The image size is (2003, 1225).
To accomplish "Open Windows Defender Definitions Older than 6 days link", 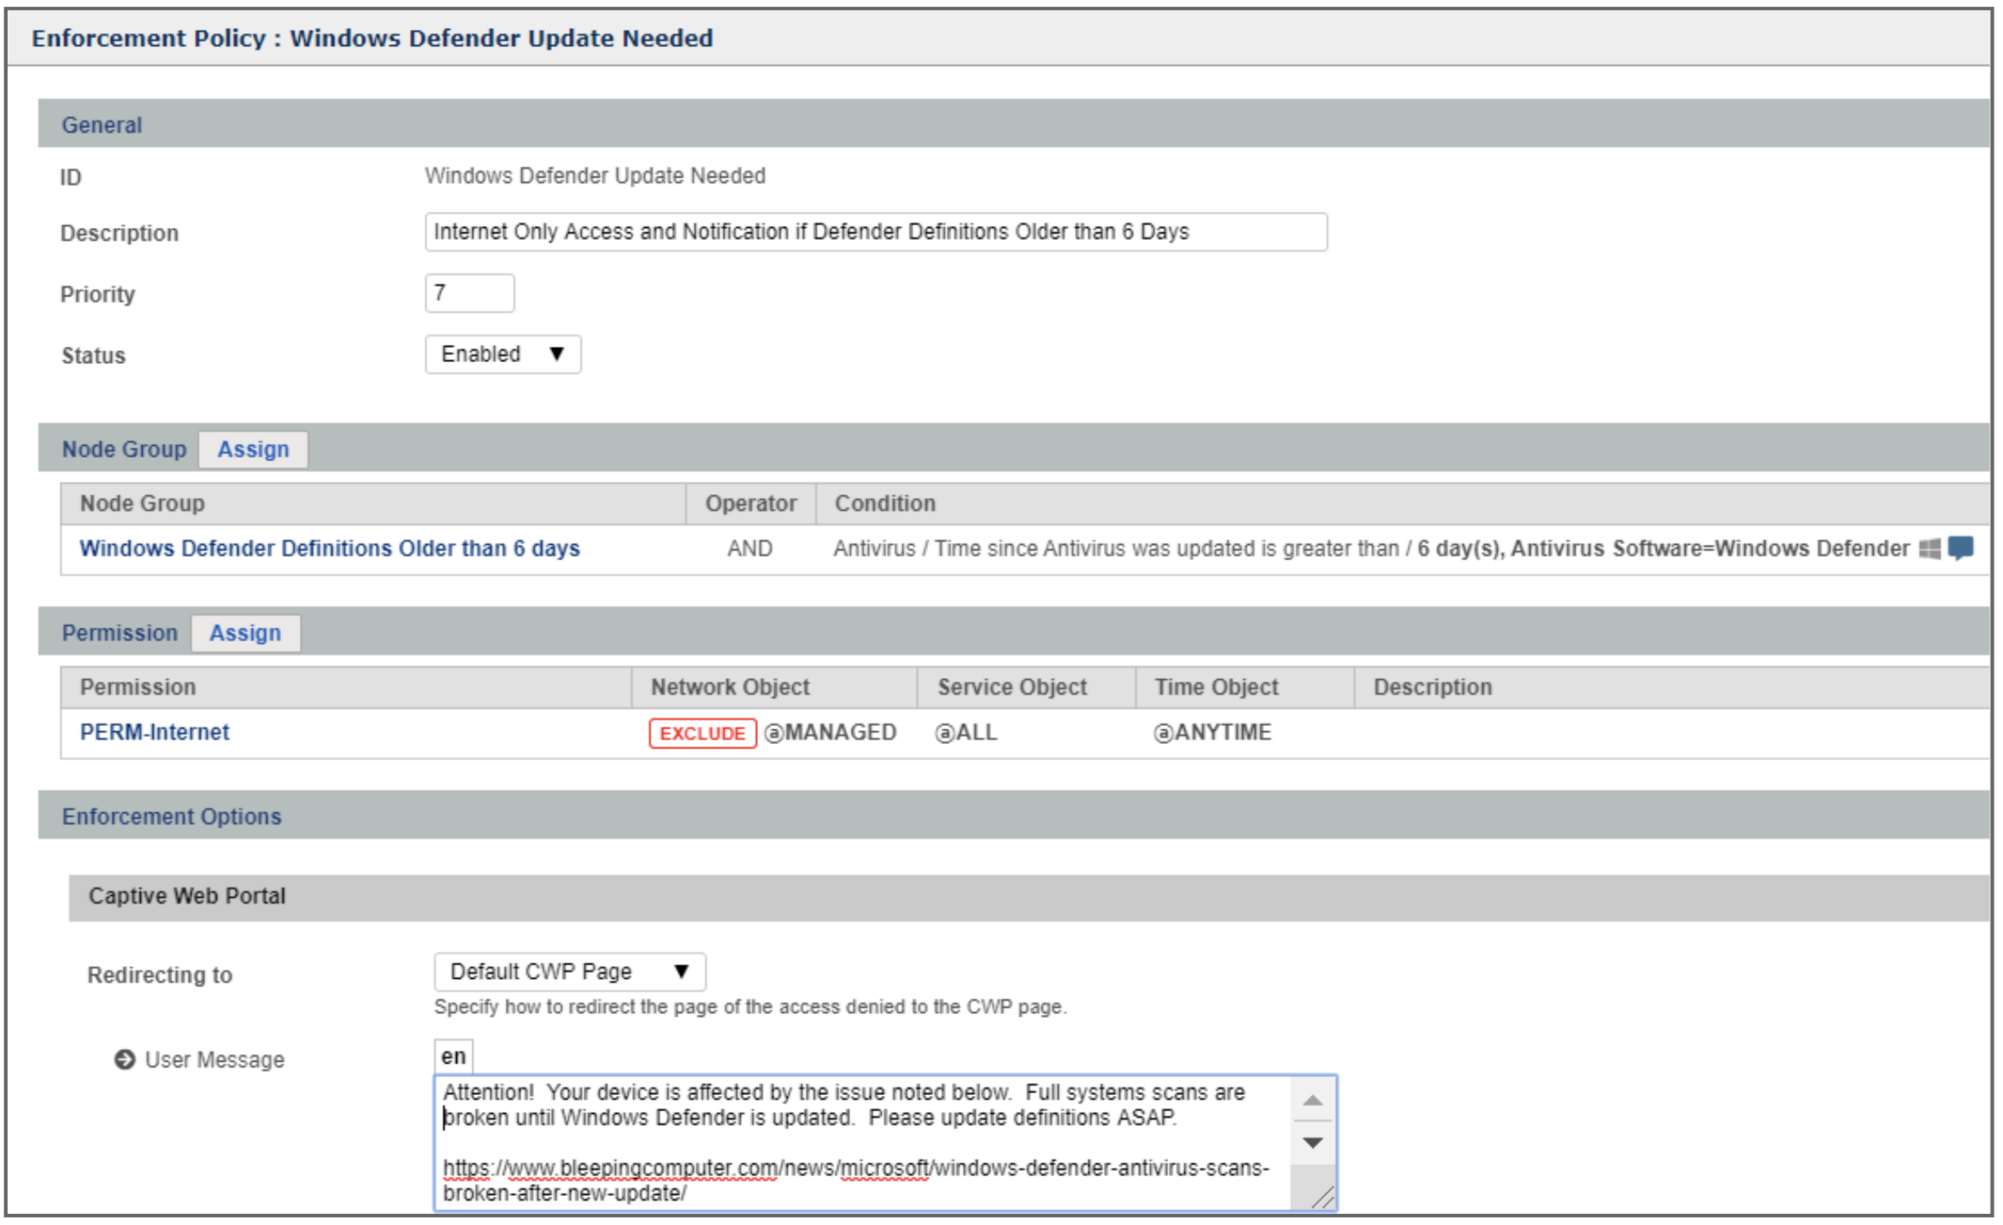I will [329, 548].
